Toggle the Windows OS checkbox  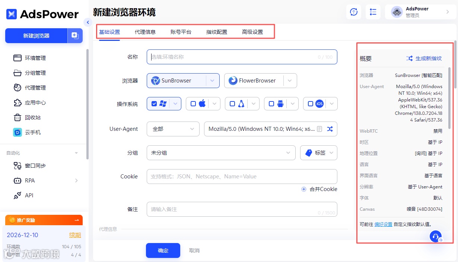click(x=154, y=104)
